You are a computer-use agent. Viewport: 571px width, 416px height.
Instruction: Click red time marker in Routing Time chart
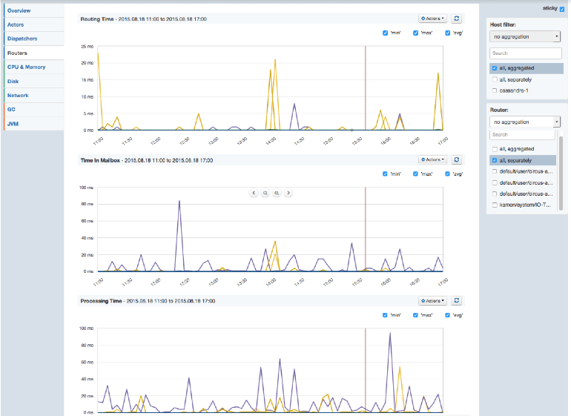click(366, 88)
